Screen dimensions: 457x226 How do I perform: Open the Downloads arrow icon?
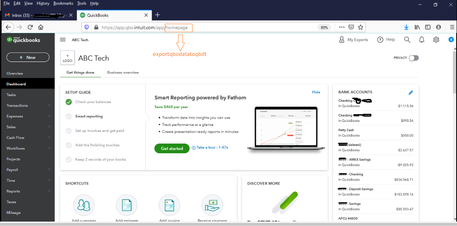point(406,27)
